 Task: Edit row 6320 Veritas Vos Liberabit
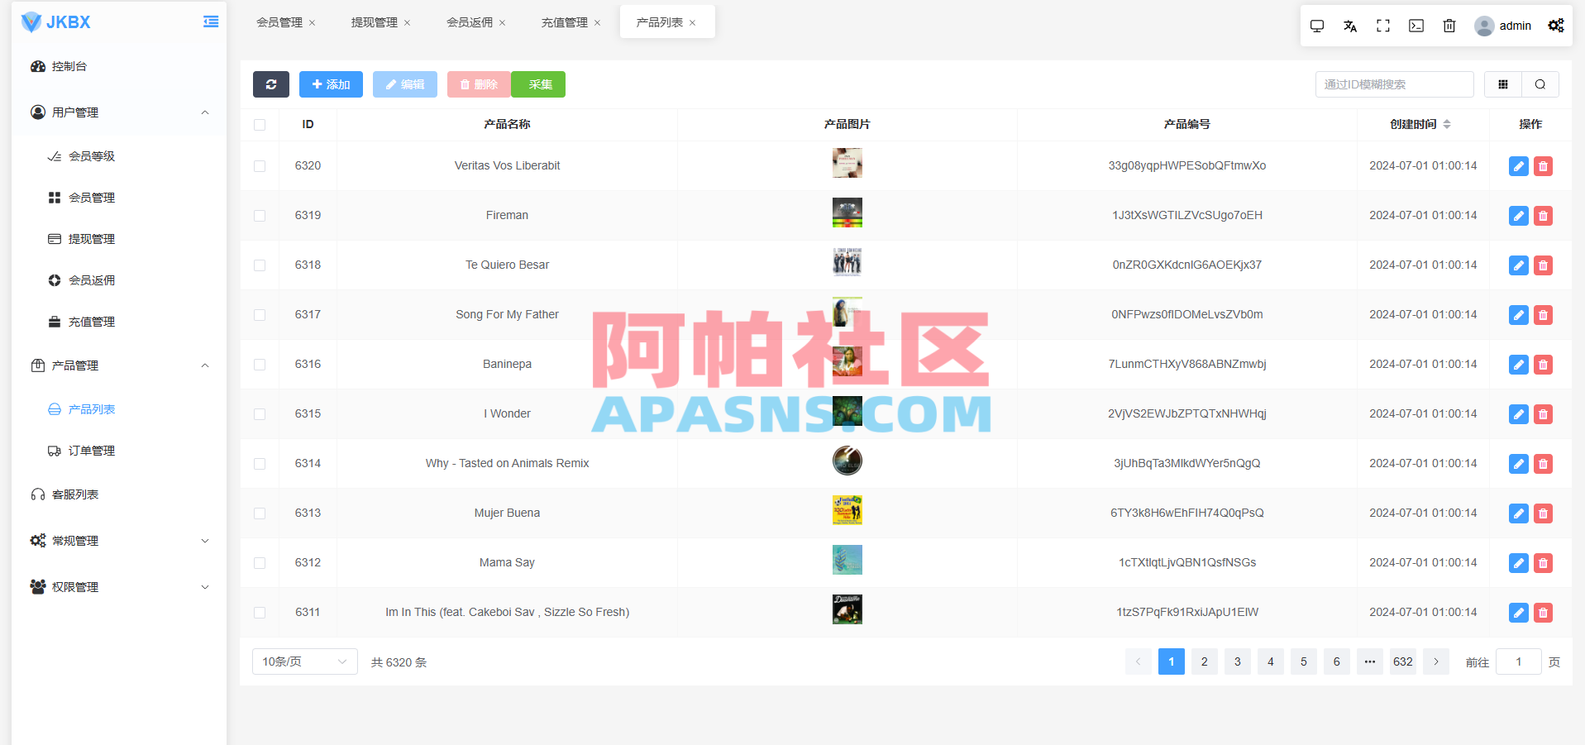click(1519, 166)
